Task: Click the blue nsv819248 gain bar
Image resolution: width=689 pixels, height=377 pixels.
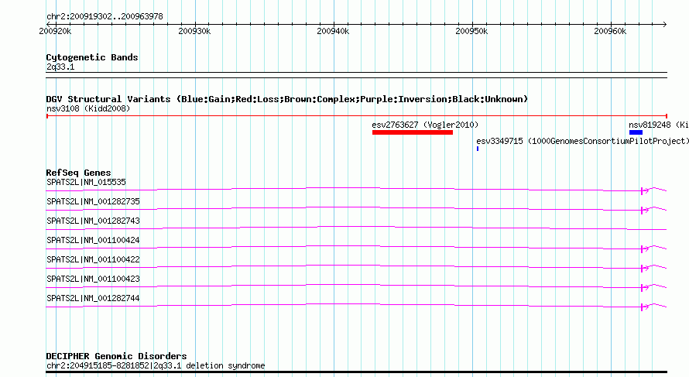Action: coord(636,132)
